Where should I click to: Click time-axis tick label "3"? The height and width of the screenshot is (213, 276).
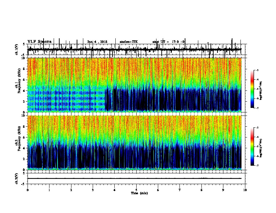[93, 190]
